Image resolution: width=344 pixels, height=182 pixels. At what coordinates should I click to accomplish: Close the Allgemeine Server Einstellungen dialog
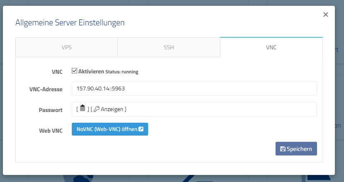pyautogui.click(x=326, y=15)
